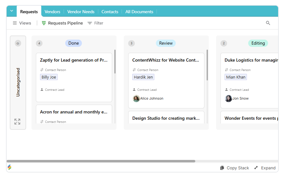Click the green Requests Pipeline kanban icon

pyautogui.click(x=44, y=23)
